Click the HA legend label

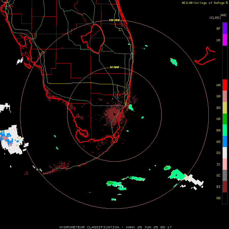tap(218, 85)
